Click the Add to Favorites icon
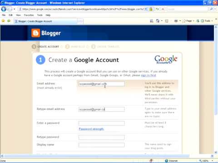 pos(9,21)
